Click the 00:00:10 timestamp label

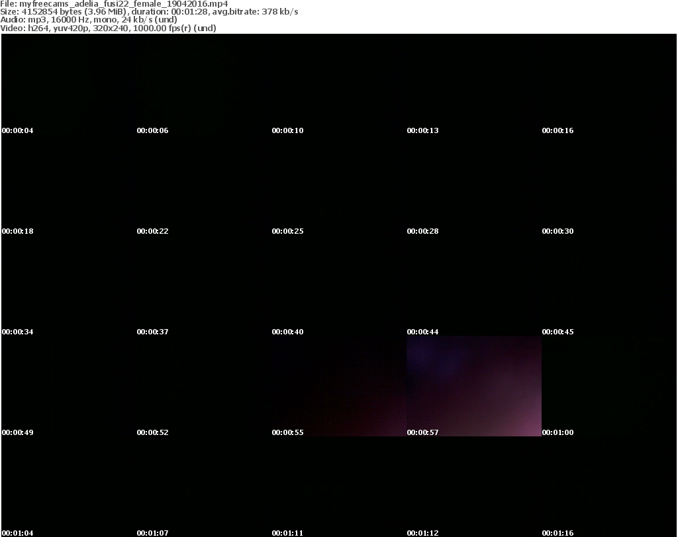tap(287, 130)
